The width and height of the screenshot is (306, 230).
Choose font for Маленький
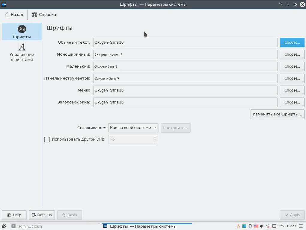click(292, 66)
